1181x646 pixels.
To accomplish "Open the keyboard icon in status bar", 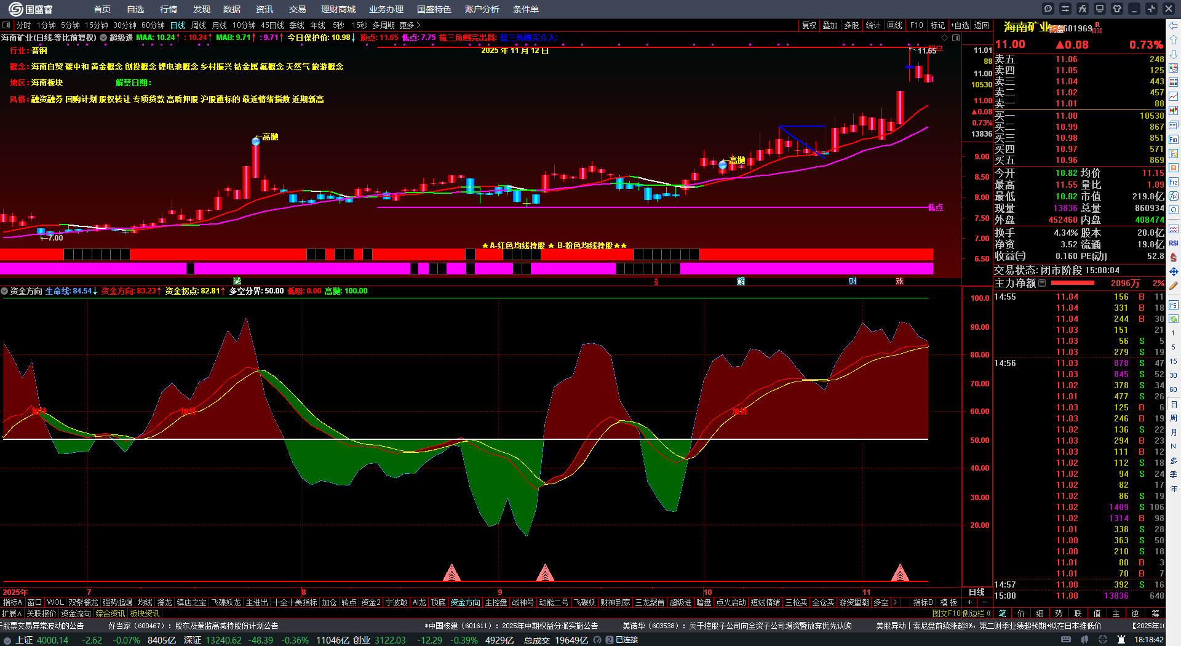I will click(1066, 640).
